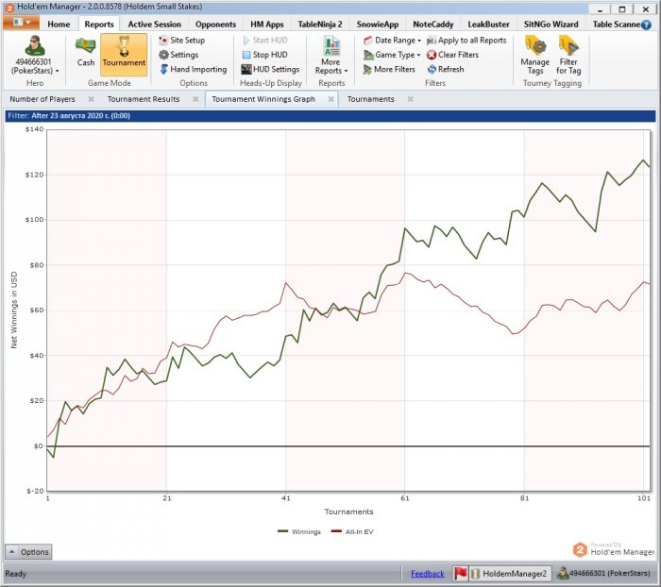Click Filter for Tag icon
The height and width of the screenshot is (587, 661).
pos(568,53)
